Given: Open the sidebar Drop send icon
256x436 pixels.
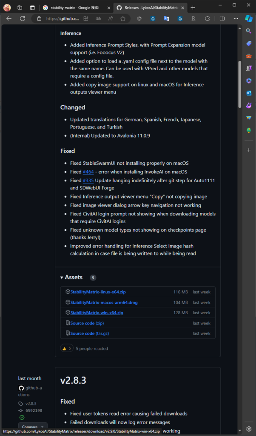Looking at the screenshot, I should pyautogui.click(x=249, y=118).
